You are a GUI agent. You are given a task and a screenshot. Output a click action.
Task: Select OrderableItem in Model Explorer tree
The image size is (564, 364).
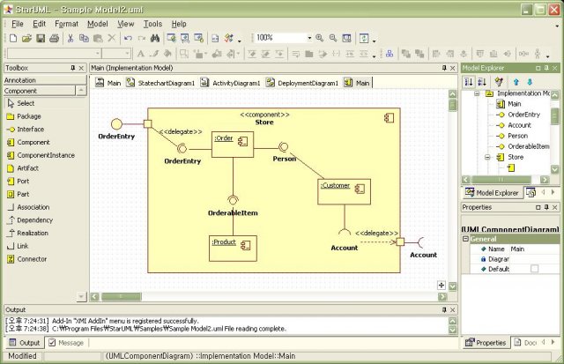point(528,146)
